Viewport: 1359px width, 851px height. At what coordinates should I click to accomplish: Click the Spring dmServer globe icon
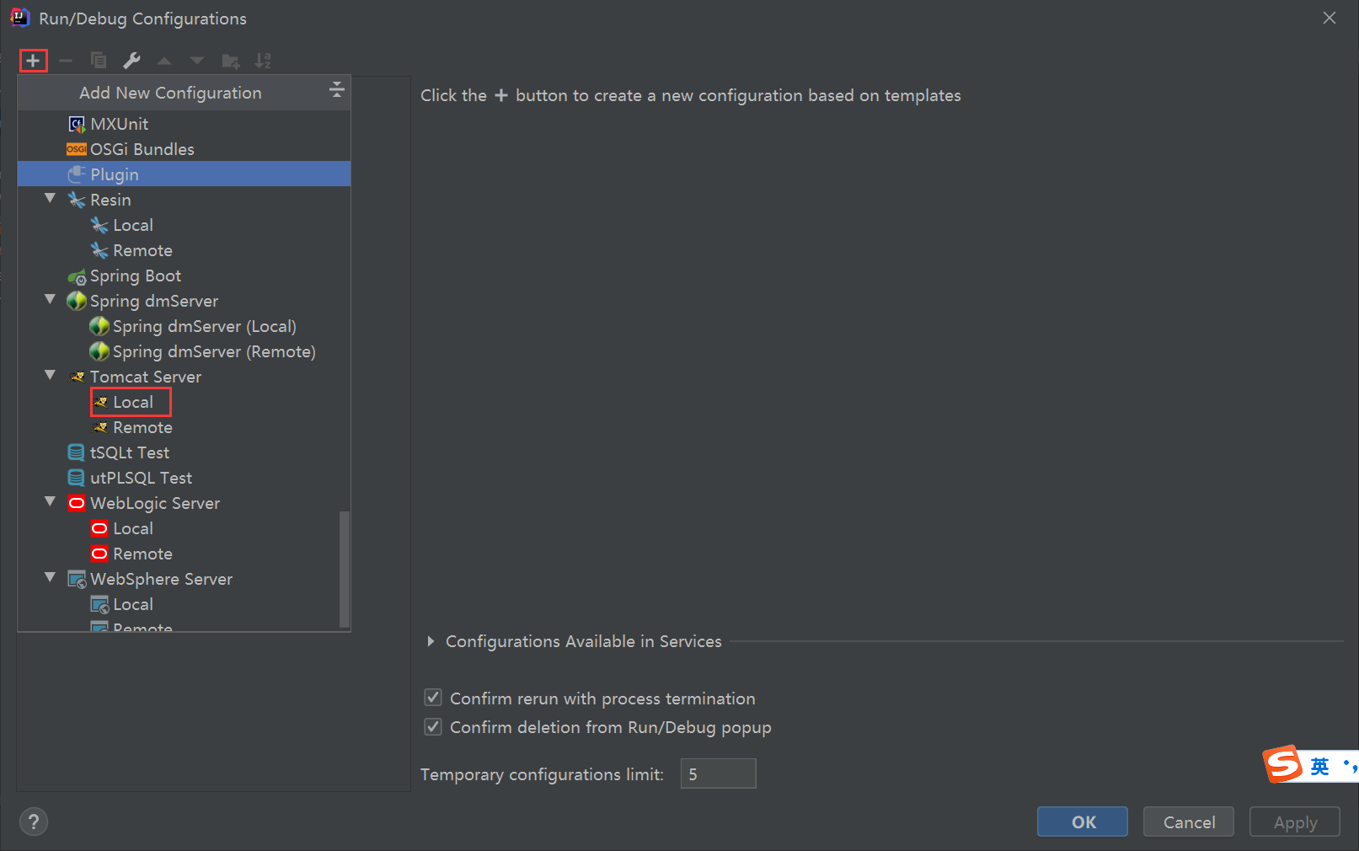coord(76,301)
